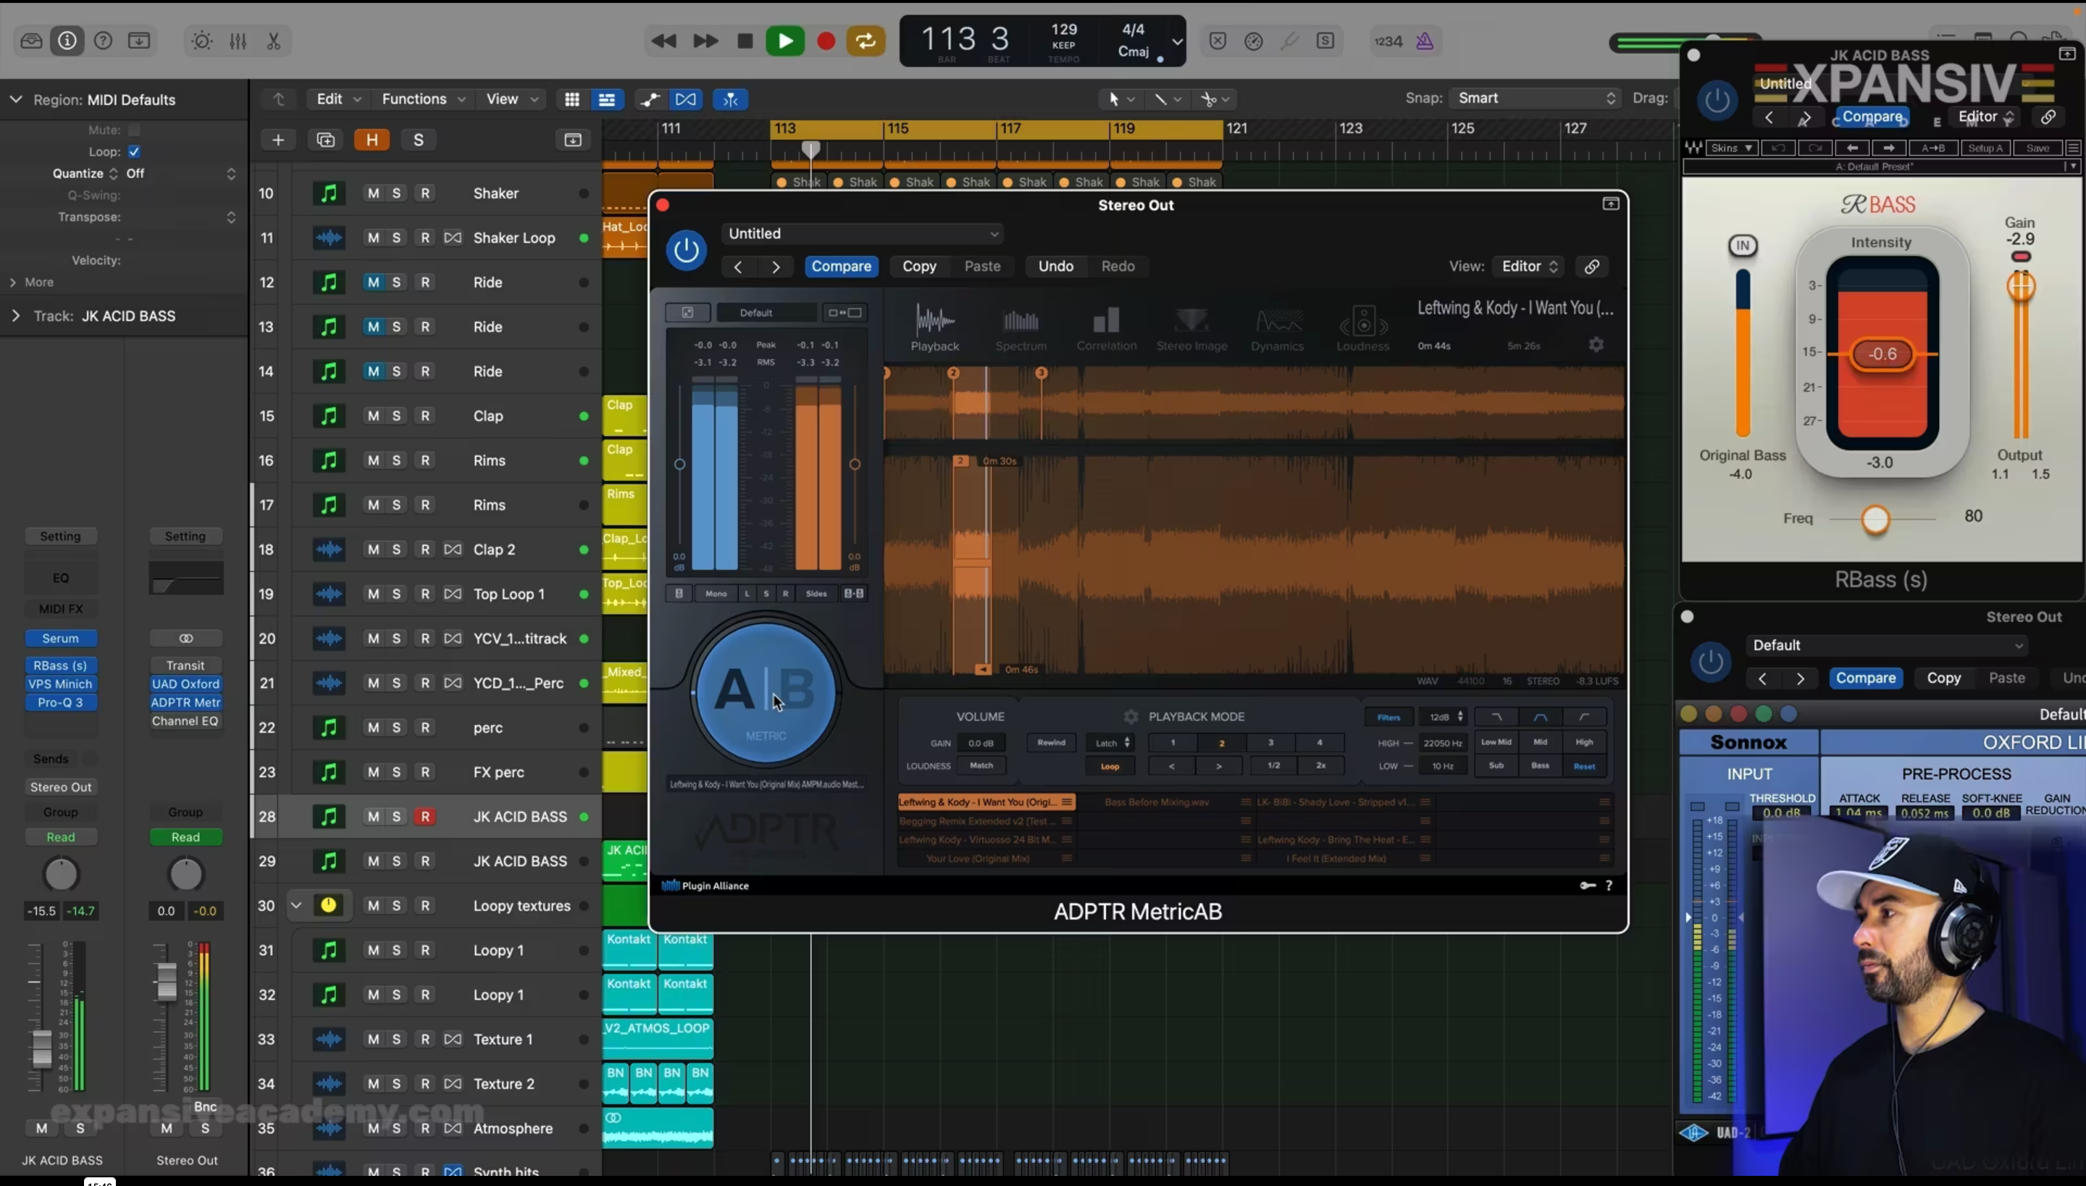This screenshot has height=1186, width=2086.
Task: Toggle the metronome icon
Action: (1424, 41)
